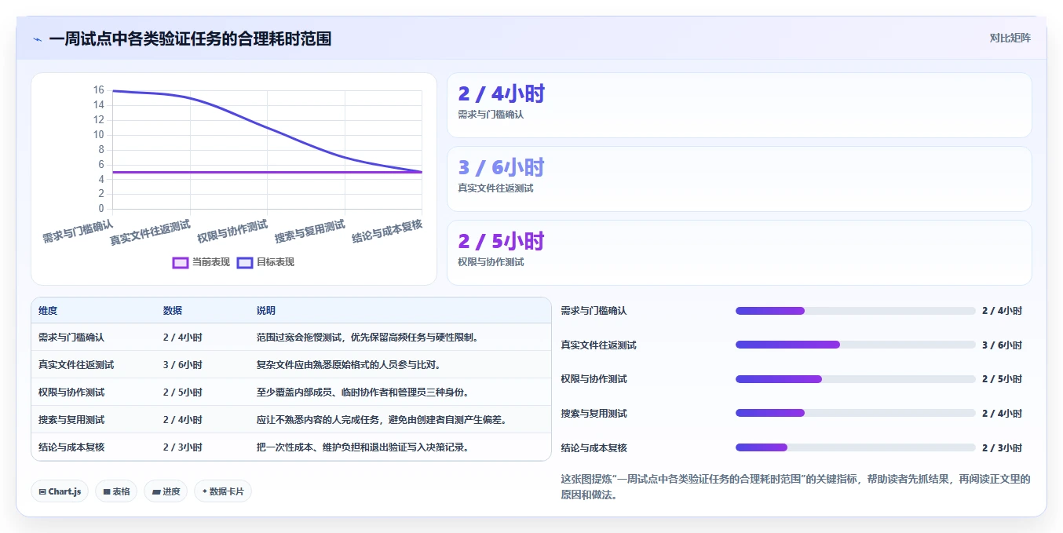Click the 维度 column header

click(48, 311)
